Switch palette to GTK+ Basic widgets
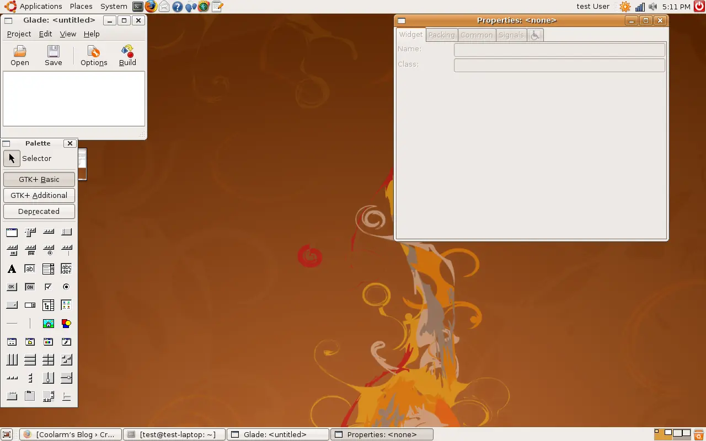Screen dimensions: 706x441 [39, 179]
